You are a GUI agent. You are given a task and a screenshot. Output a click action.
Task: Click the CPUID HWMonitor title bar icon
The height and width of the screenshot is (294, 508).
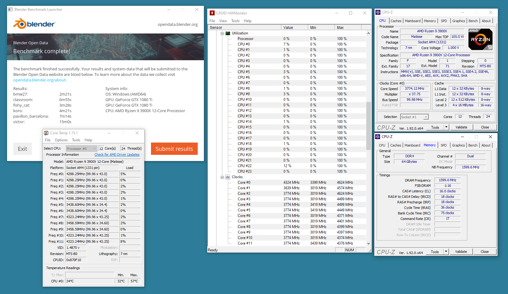click(x=212, y=13)
